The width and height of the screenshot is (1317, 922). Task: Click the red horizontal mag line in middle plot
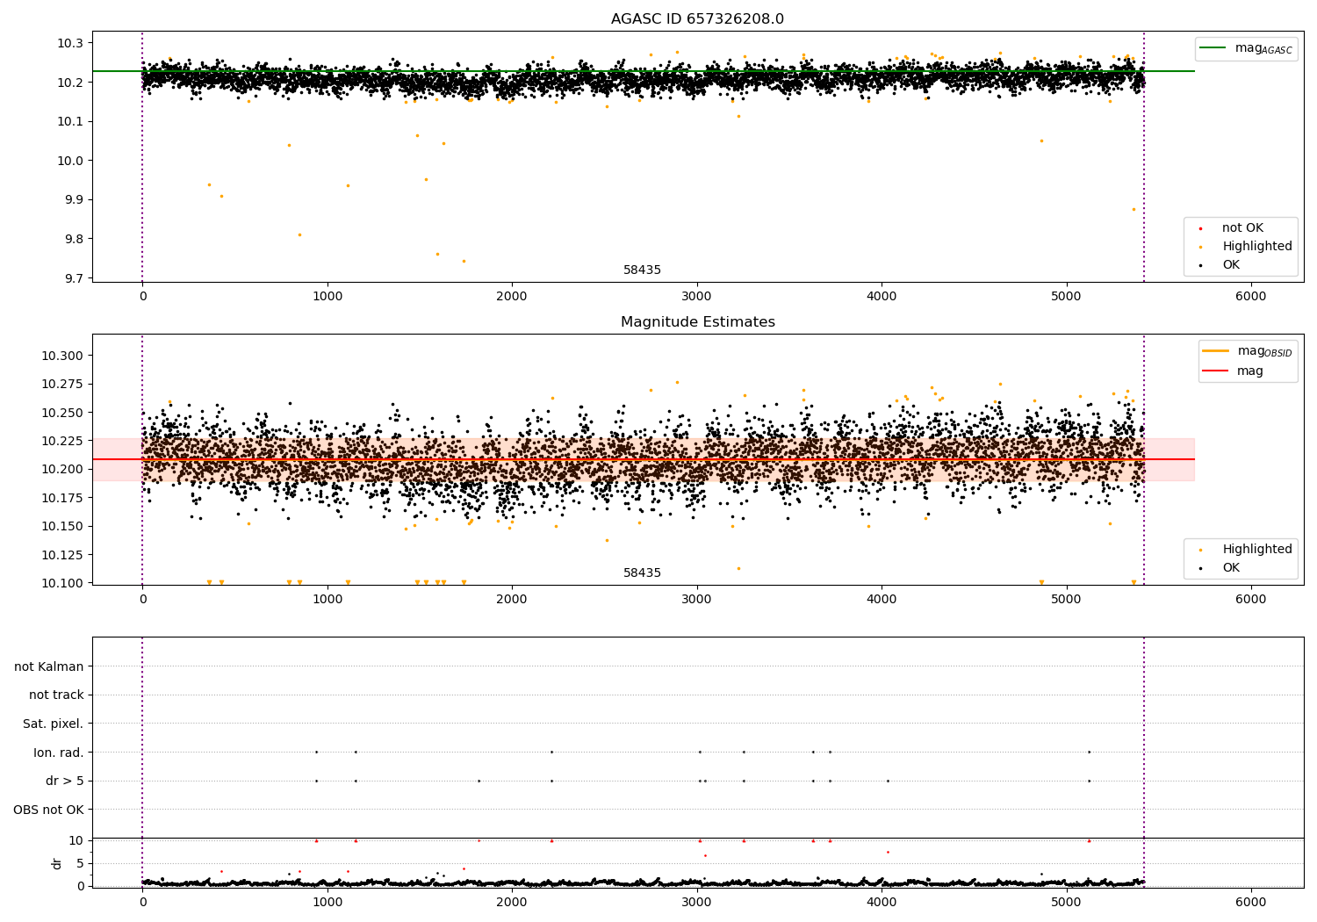[644, 459]
